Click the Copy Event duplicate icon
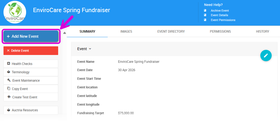The image size is (280, 121). click(x=9, y=89)
